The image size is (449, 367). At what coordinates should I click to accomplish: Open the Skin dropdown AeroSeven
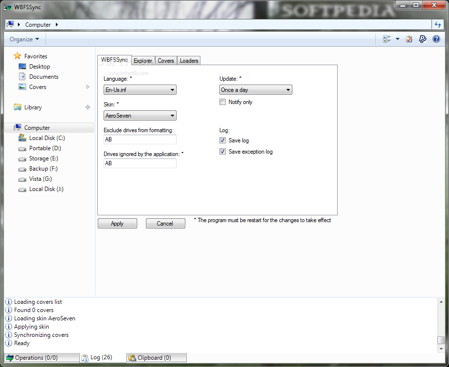coord(140,116)
